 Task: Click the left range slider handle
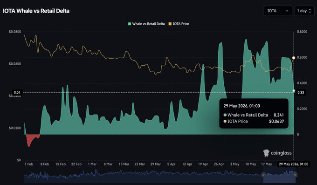(x=263, y=174)
